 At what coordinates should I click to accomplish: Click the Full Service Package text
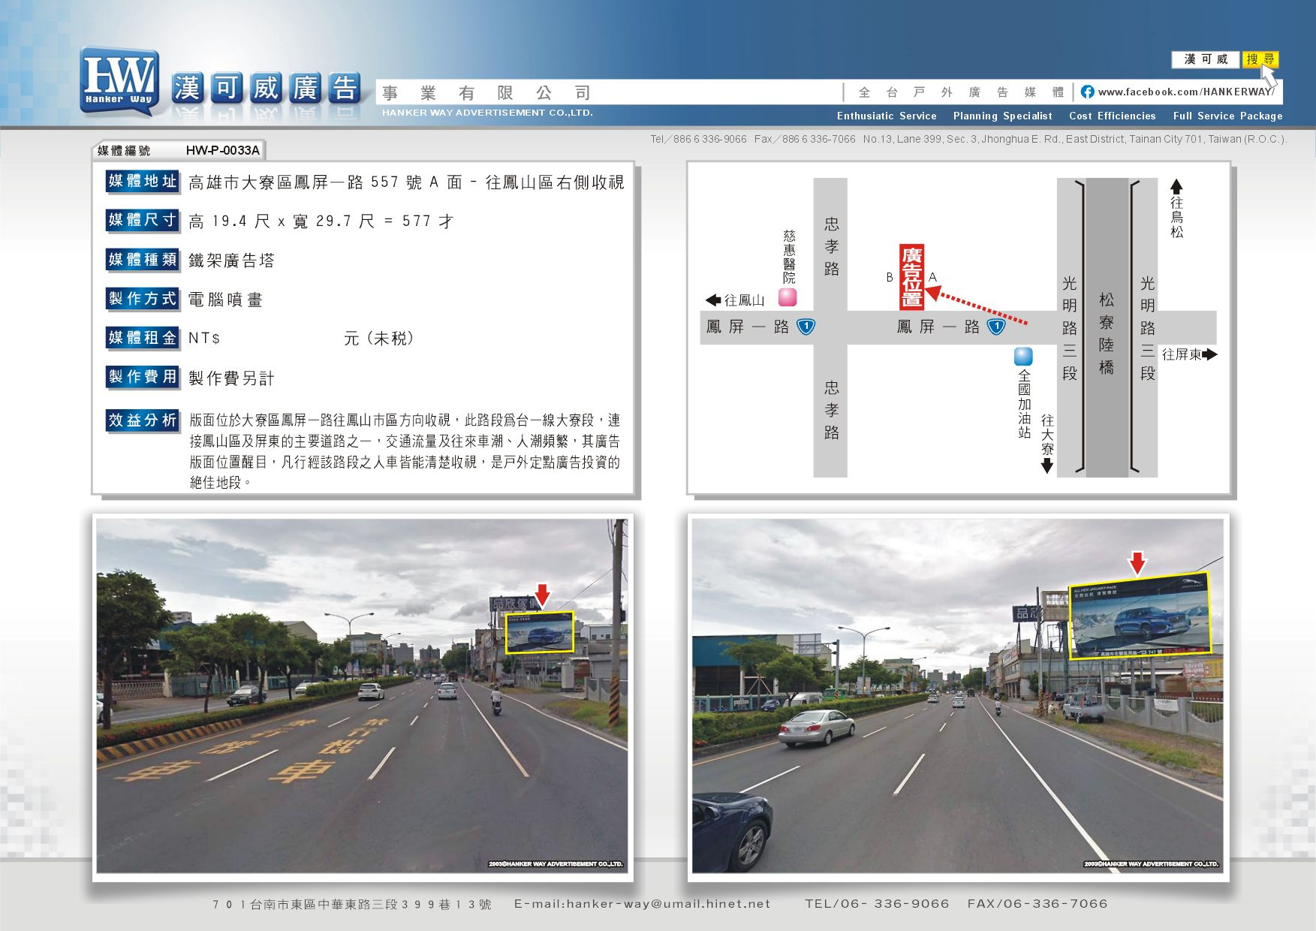coord(1228,116)
